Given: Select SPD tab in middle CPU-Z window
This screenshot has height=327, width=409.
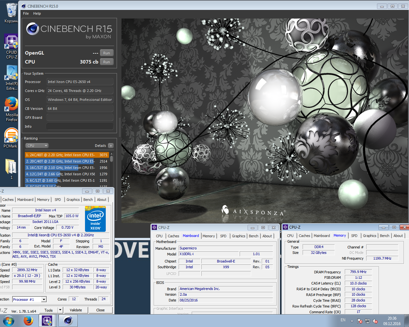Looking at the screenshot, I should (223, 236).
